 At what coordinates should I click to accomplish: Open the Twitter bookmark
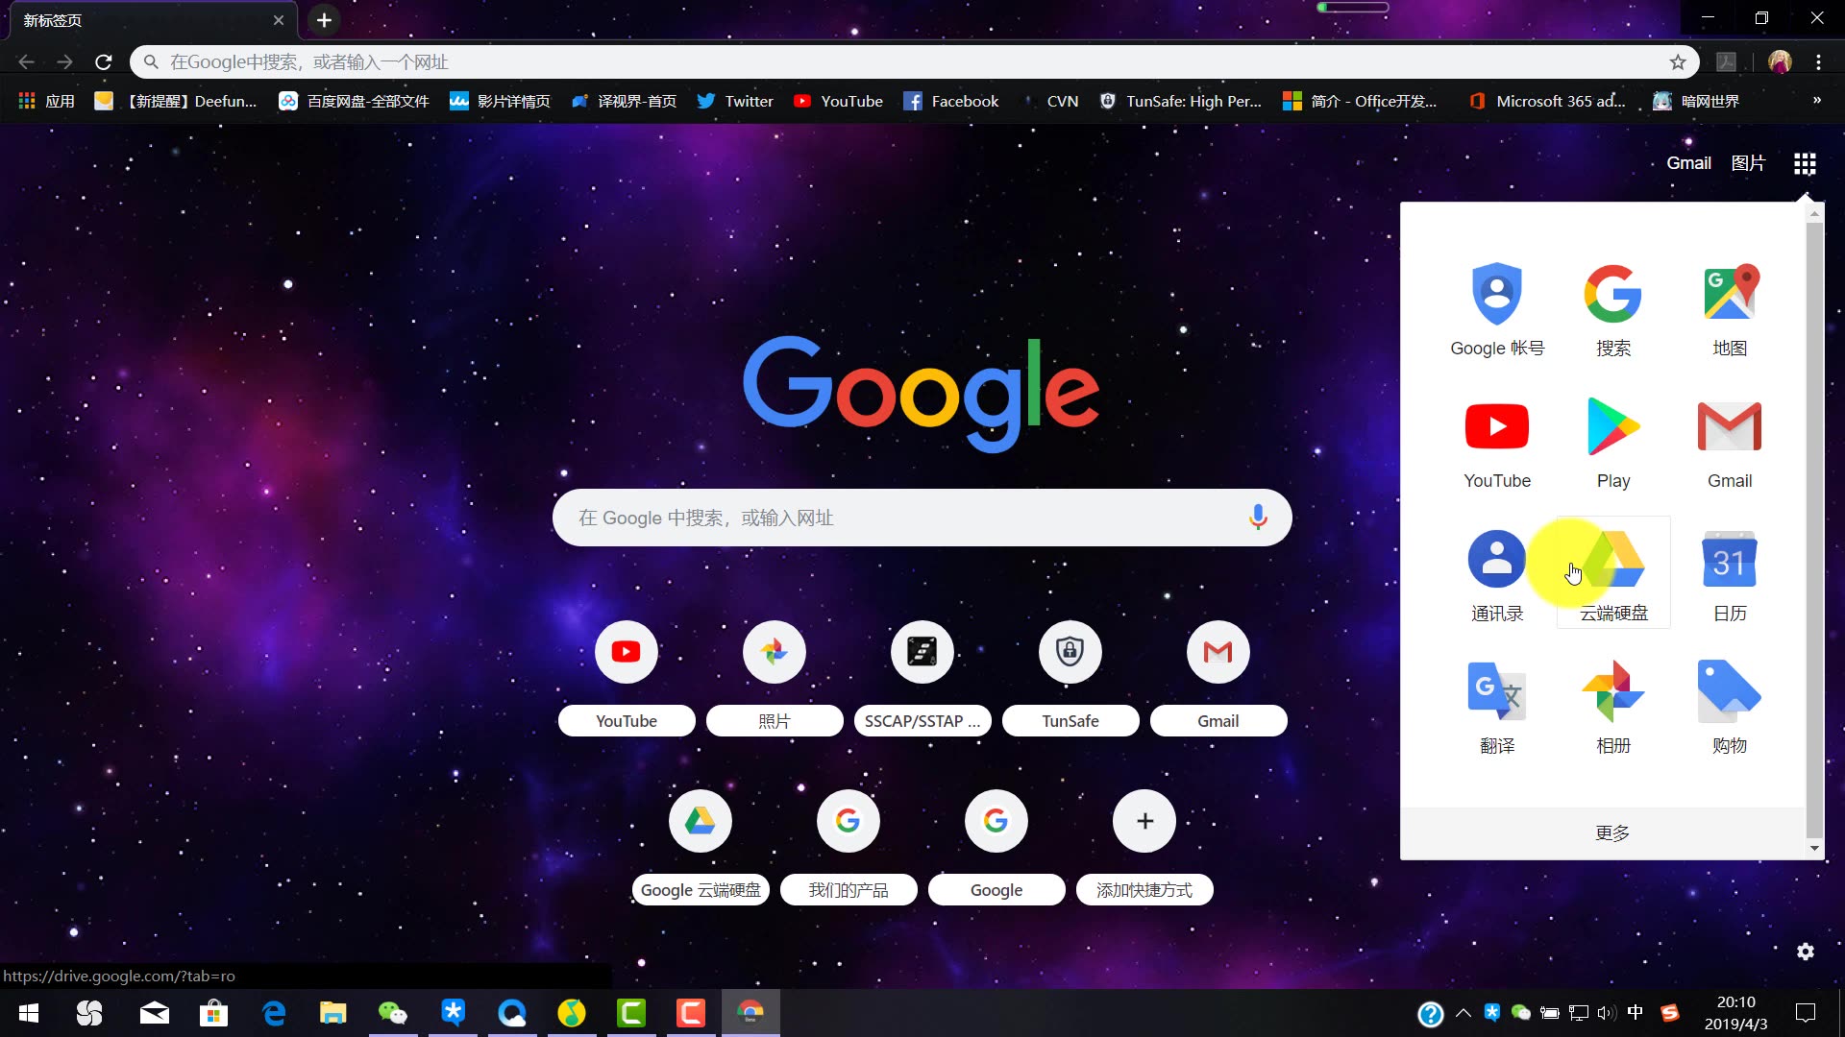tap(735, 101)
